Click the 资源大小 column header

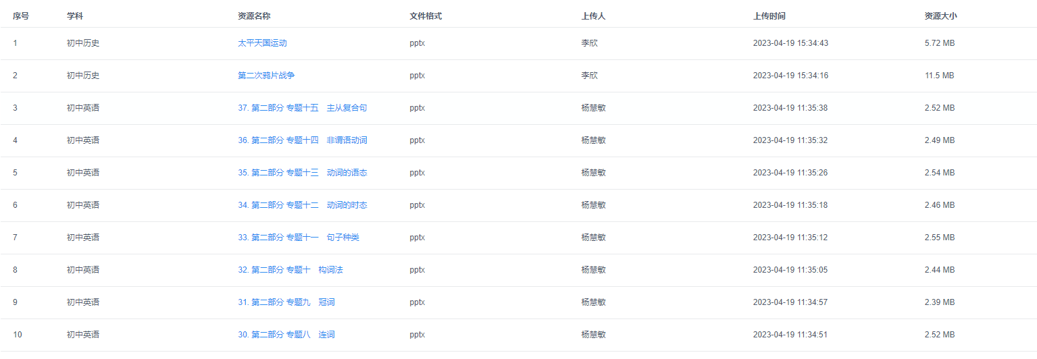(940, 16)
